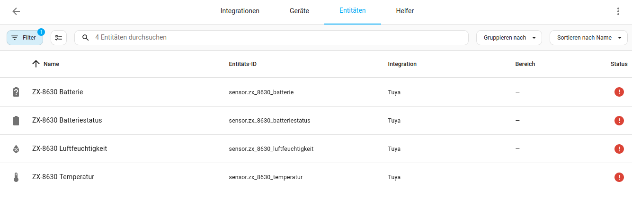
Task: Click the Luftfeuchtigkeit water-percent icon
Action: (x=16, y=149)
